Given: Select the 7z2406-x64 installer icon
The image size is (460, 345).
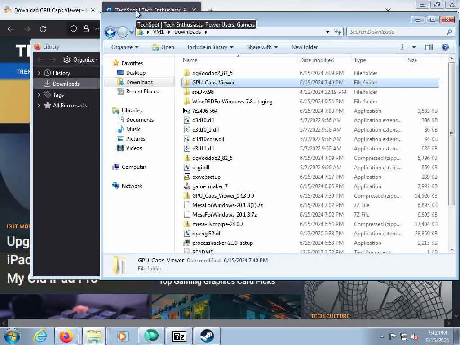Looking at the screenshot, I should coord(186,111).
